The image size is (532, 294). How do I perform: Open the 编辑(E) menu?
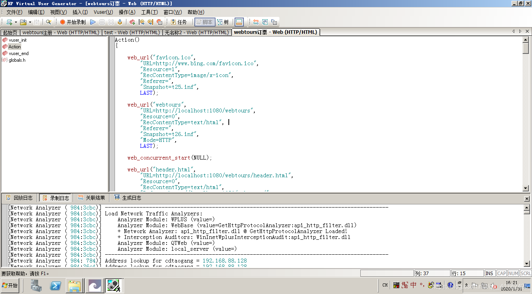[x=36, y=12]
